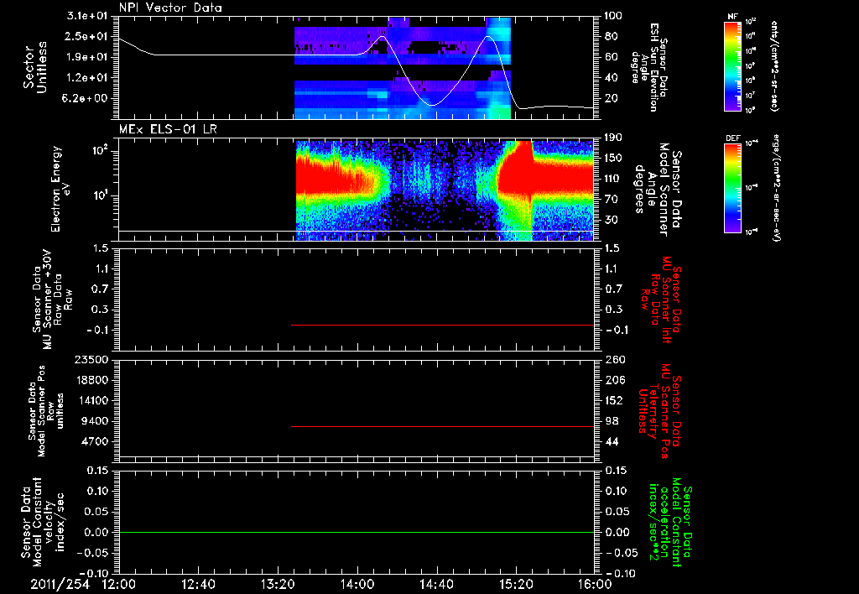Click the 12:40 time axis label
Viewport: 859px width, 594px height.
198,585
